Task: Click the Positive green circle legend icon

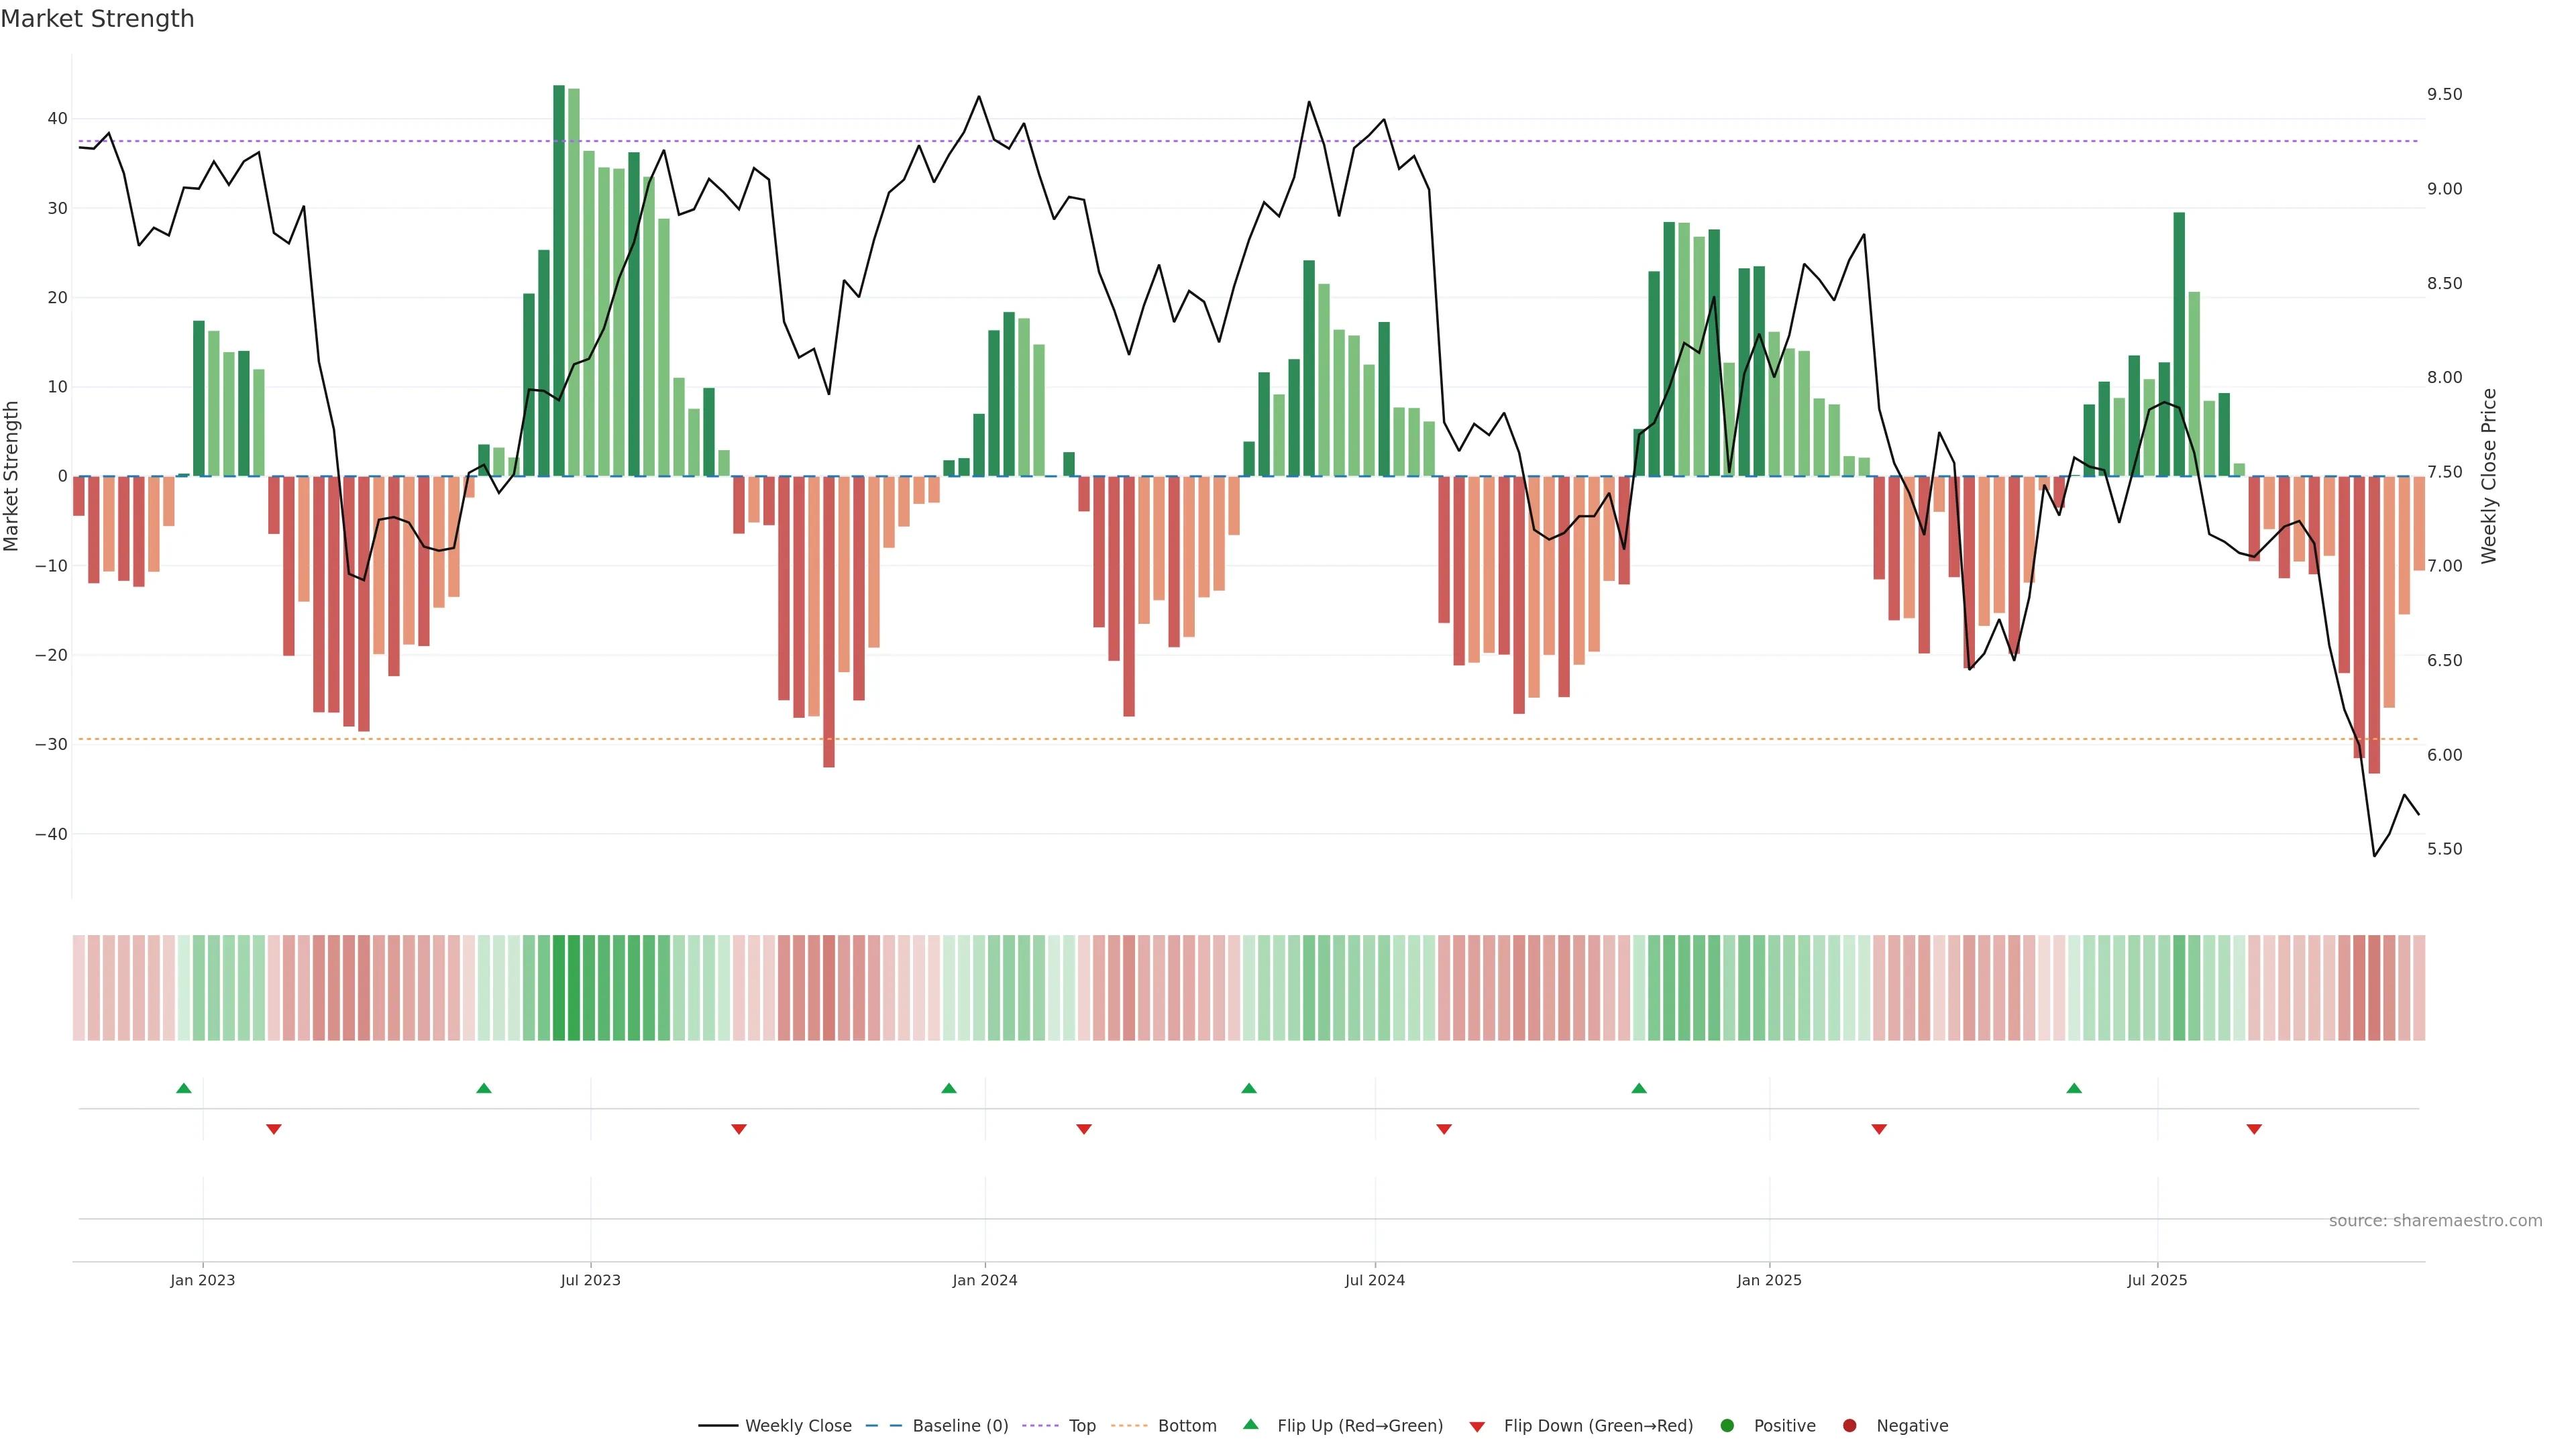Action: (x=1727, y=1426)
